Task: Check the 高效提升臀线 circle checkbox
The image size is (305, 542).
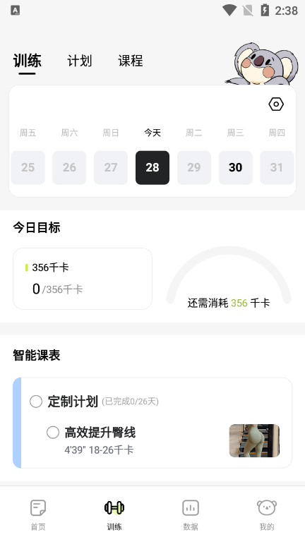Action: (x=53, y=432)
